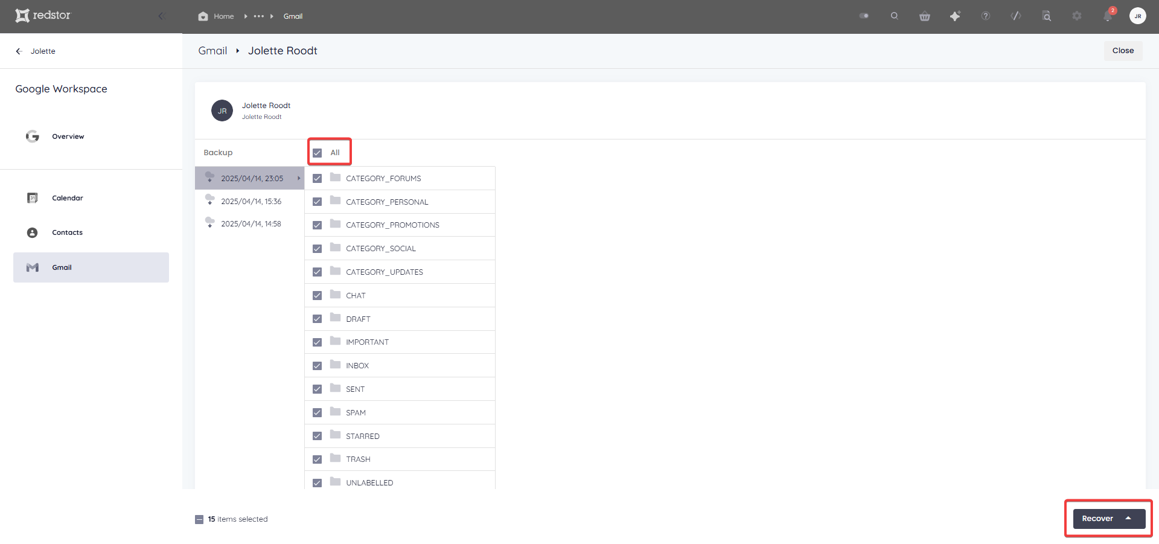Click the Home icon in breadcrumb
The height and width of the screenshot is (544, 1159).
pos(203,16)
